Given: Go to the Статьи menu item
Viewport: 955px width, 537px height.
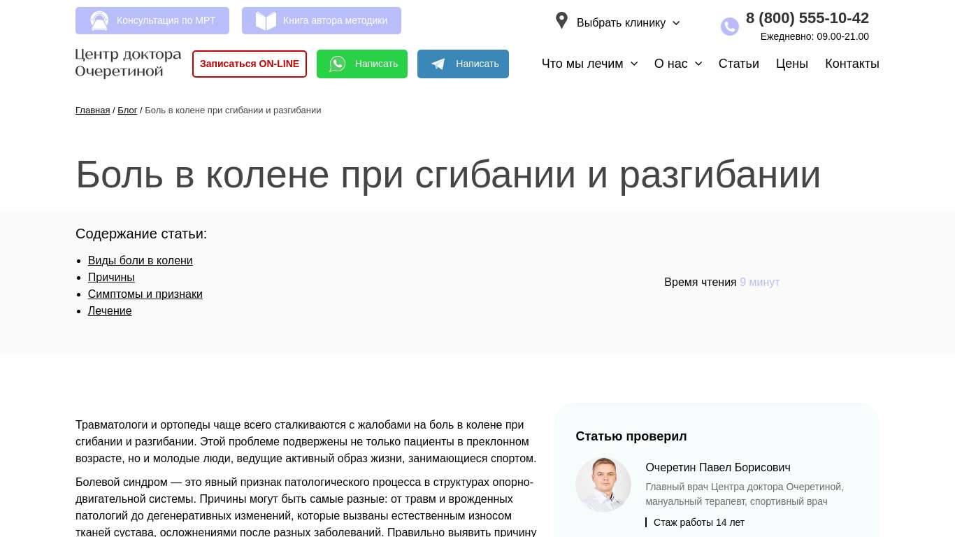Looking at the screenshot, I should 738,64.
